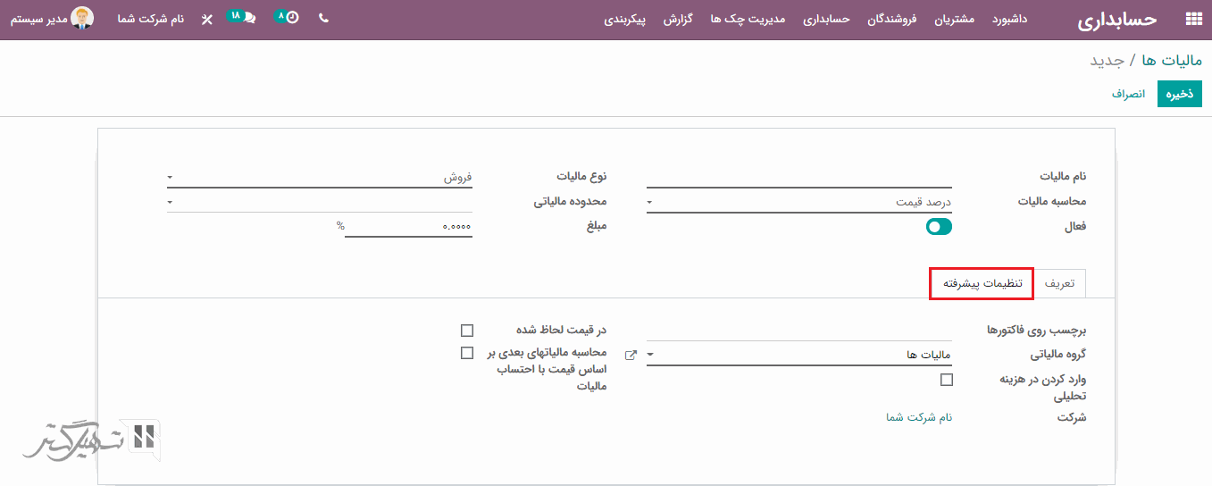Open the apps grid menu icon

coord(1192,20)
